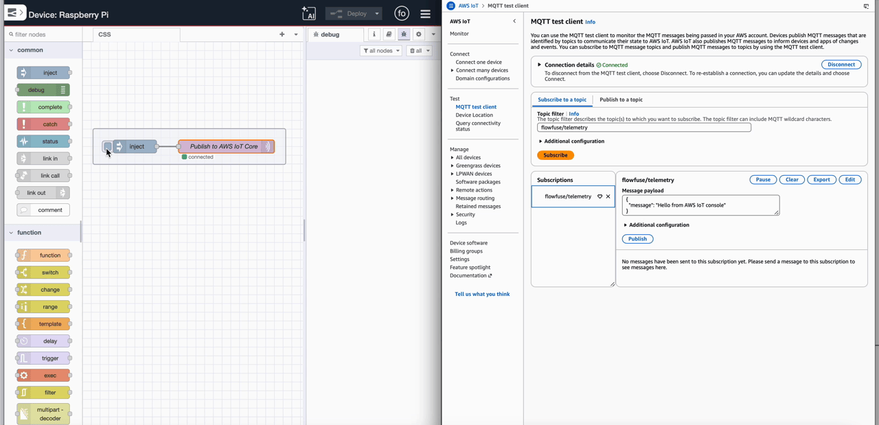Add a new flow with the plus icon
The height and width of the screenshot is (425, 879).
[x=281, y=34]
